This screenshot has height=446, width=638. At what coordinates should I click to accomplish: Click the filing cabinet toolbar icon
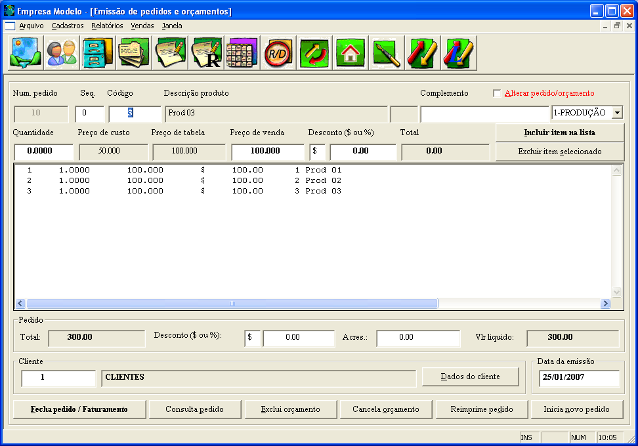[98, 53]
